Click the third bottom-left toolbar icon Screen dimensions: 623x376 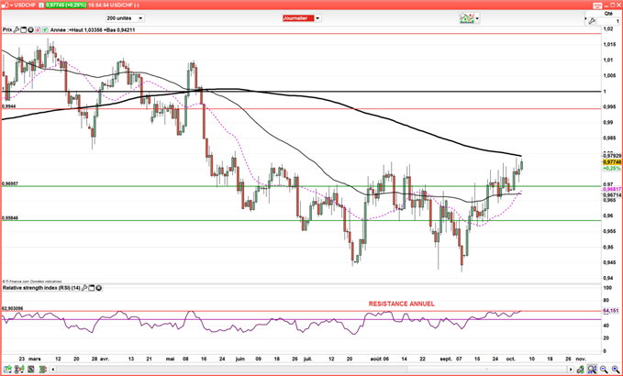pyautogui.click(x=30, y=370)
